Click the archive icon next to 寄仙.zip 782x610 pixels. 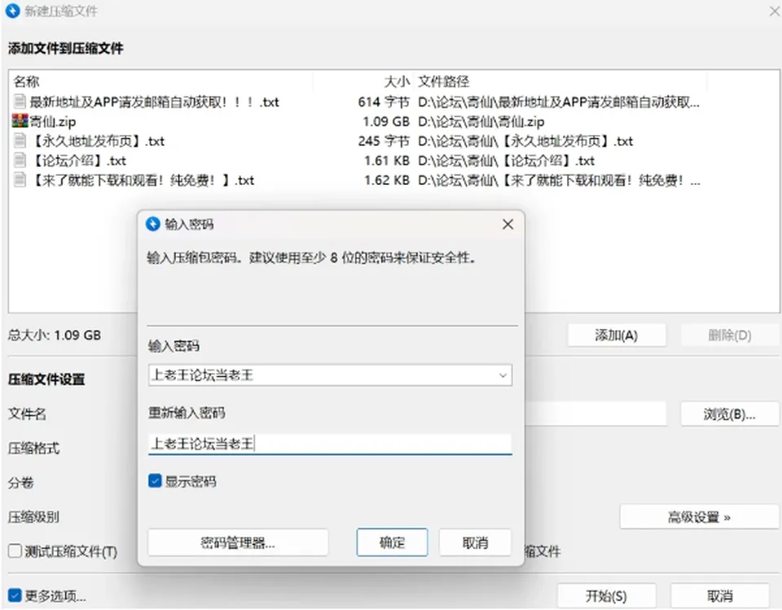coord(20,121)
